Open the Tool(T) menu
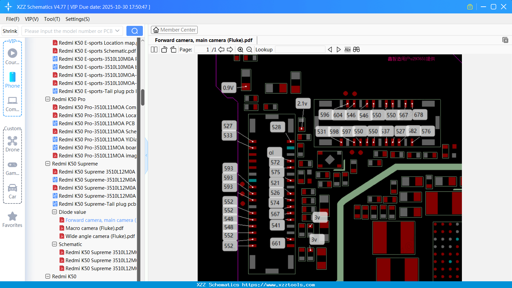This screenshot has width=512, height=288. pyautogui.click(x=52, y=19)
